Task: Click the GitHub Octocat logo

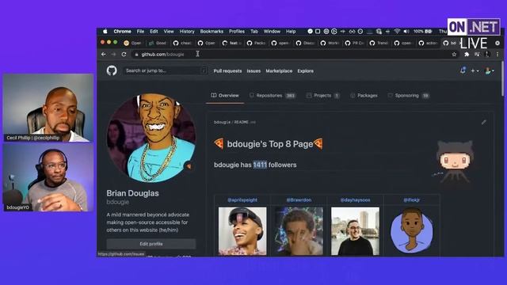Action: point(112,70)
